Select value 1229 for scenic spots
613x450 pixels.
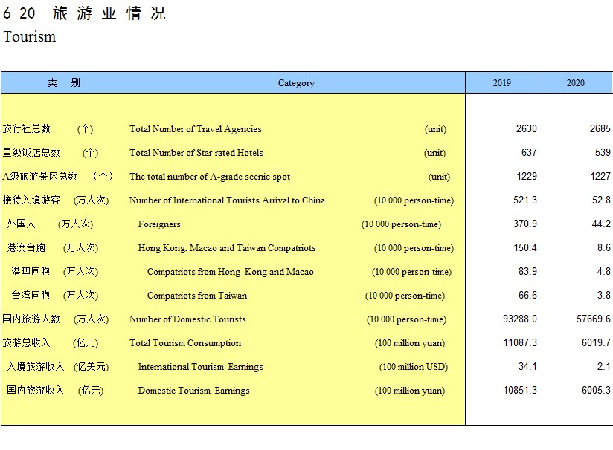tap(527, 177)
